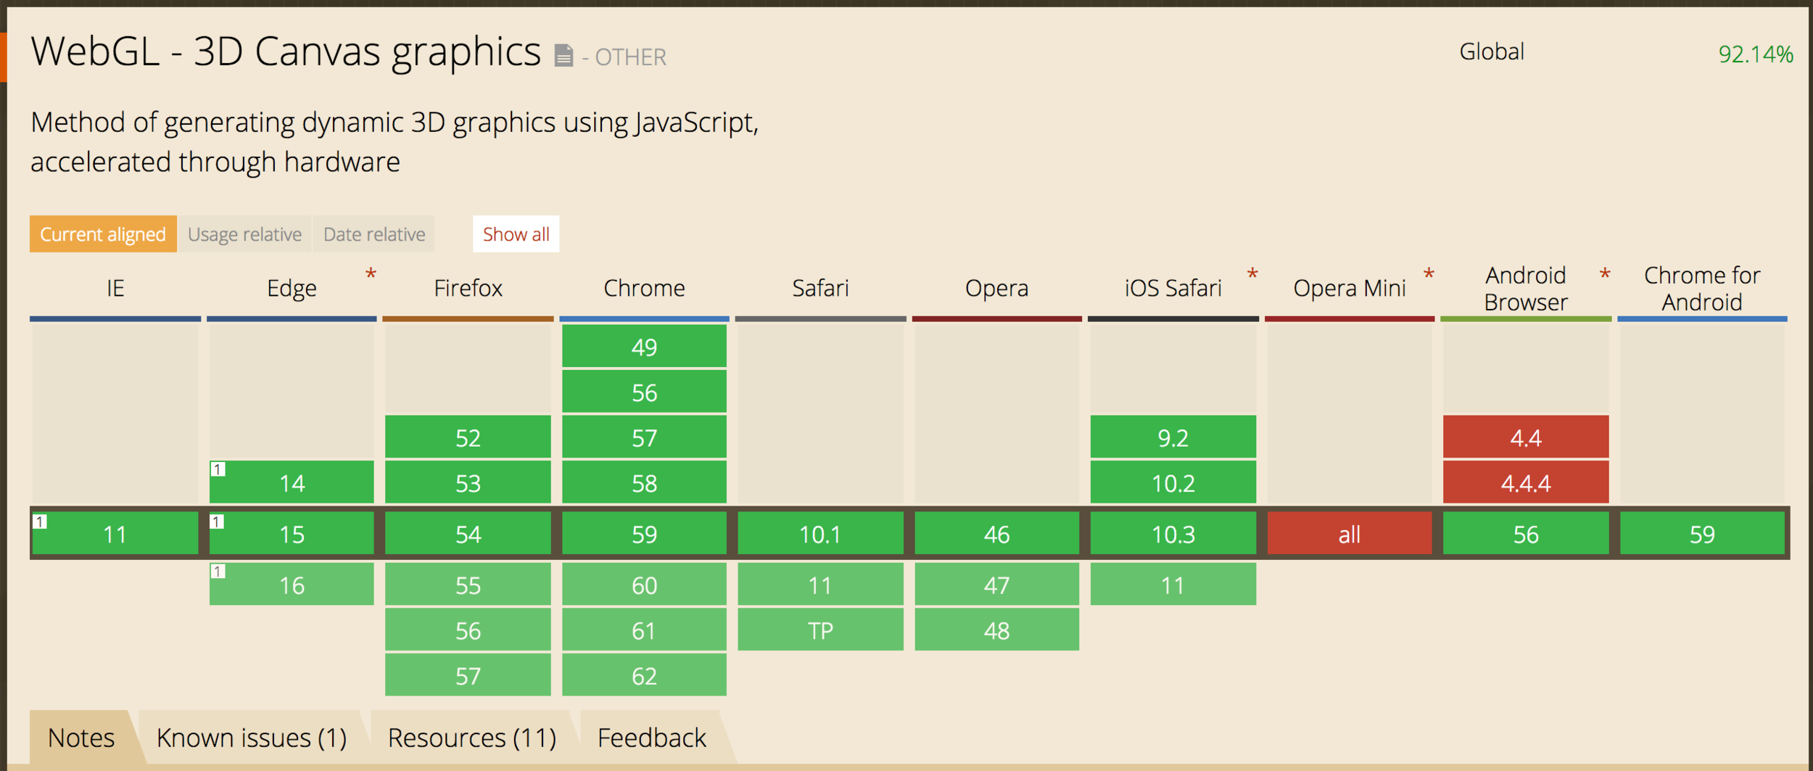Click the iOS Safari column header
Image resolution: width=1813 pixels, height=771 pixels.
[x=1173, y=288]
